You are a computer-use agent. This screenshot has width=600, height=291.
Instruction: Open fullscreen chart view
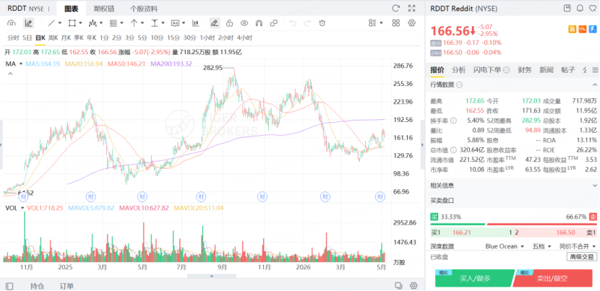[412, 9]
